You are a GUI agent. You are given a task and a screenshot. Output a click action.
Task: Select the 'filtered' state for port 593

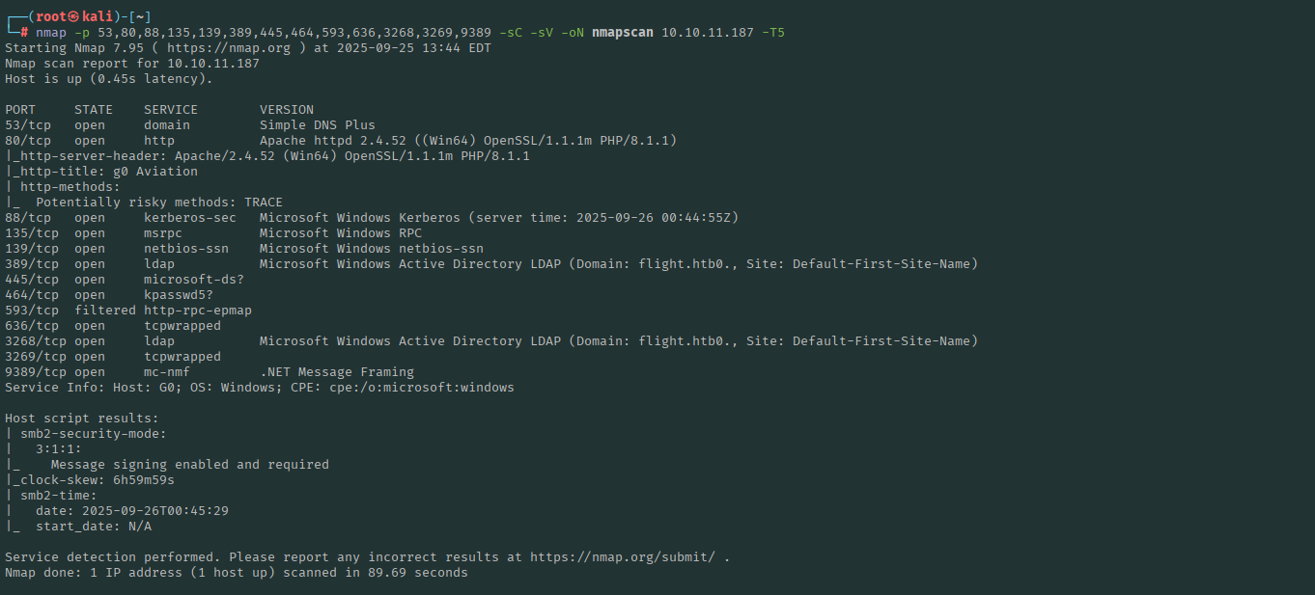104,311
